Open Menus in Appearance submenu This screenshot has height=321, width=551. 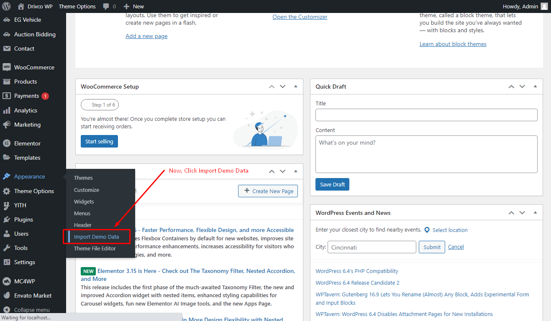(x=82, y=213)
